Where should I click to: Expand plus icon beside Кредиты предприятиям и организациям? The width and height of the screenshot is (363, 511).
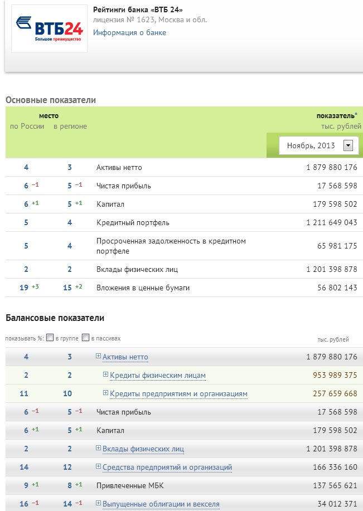[x=106, y=393]
